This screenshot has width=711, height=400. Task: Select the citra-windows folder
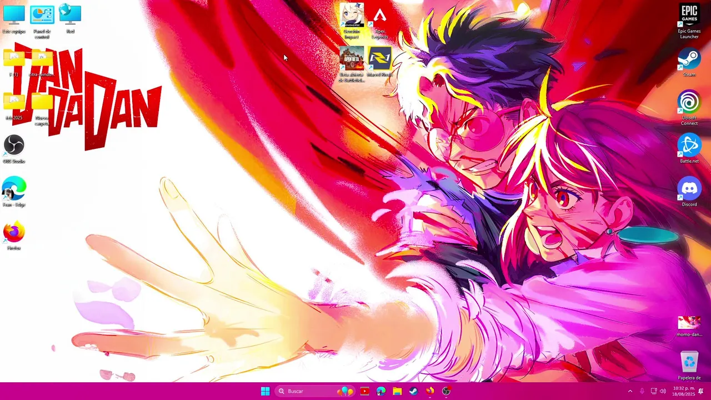(x=42, y=63)
